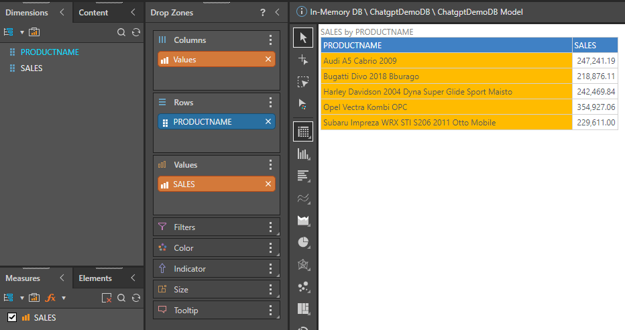Choose the horizontal bar chart icon
The image size is (625, 330).
[303, 176]
